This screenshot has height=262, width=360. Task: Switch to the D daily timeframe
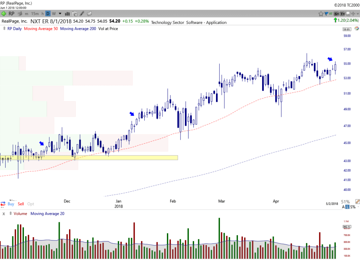[x=48, y=14]
